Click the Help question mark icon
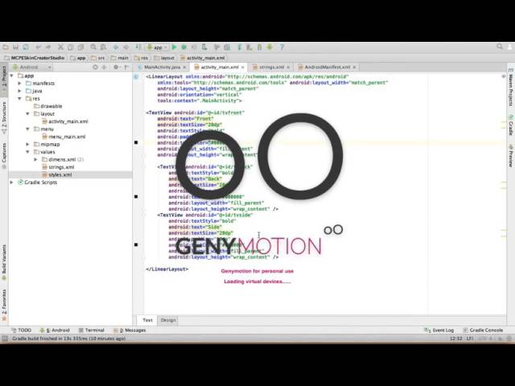This screenshot has height=386, width=515. coord(282,47)
